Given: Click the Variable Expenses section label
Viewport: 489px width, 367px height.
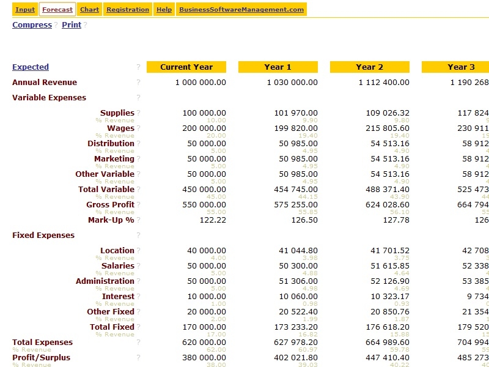Looking at the screenshot, I should (50, 98).
